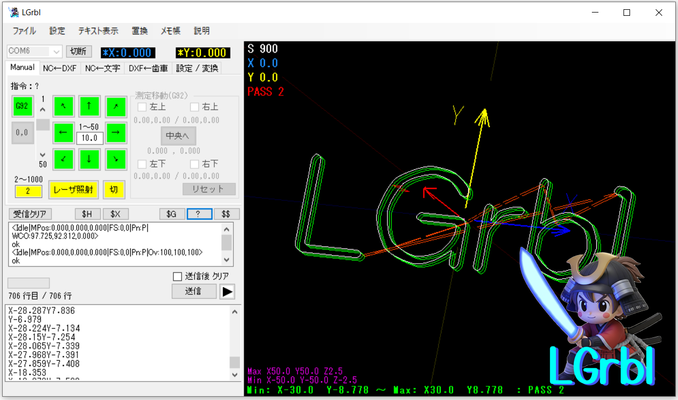The height and width of the screenshot is (400, 678).
Task: Click the jog distance field showing 10.0
Action: click(89, 138)
